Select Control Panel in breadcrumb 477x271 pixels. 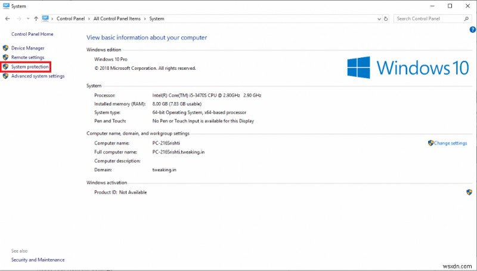coord(70,19)
